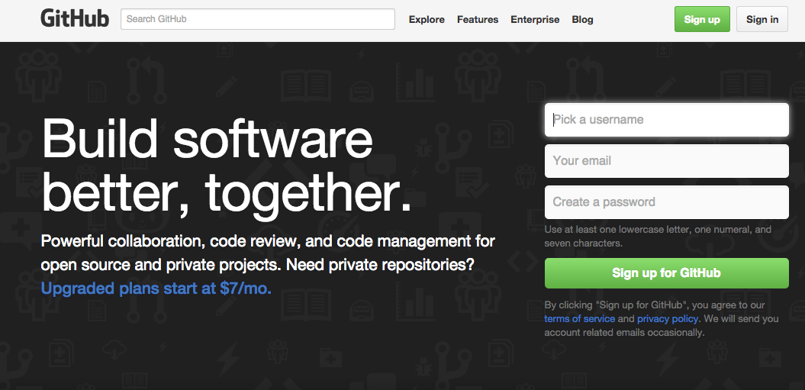Click the Sign in button

coord(762,19)
